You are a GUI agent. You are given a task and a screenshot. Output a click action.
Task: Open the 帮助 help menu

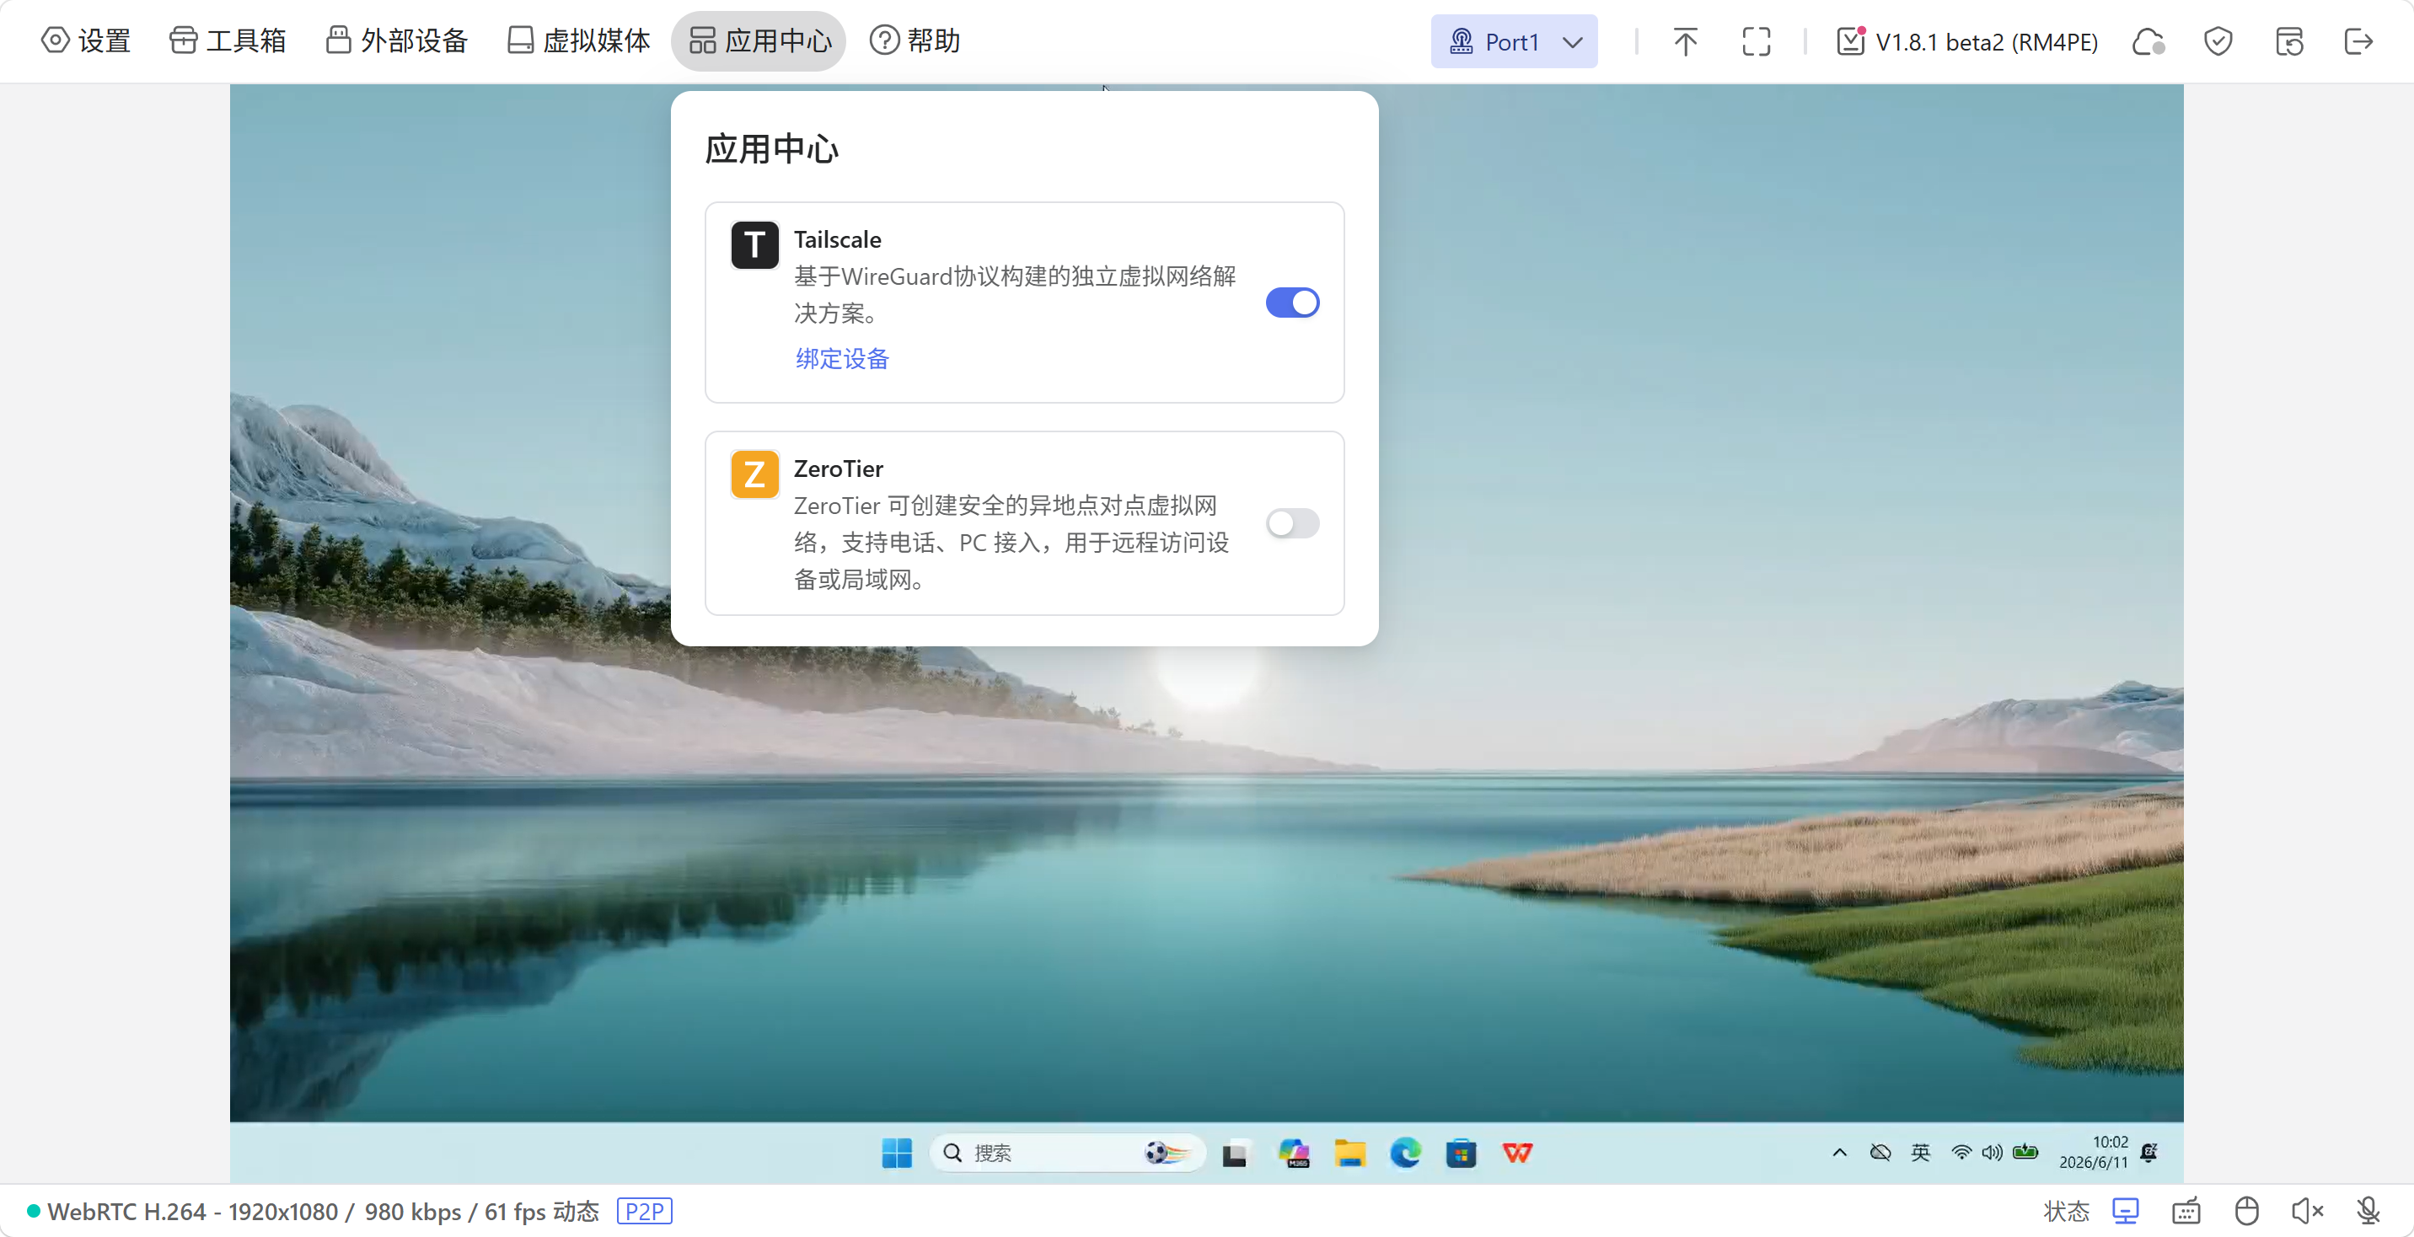[915, 41]
